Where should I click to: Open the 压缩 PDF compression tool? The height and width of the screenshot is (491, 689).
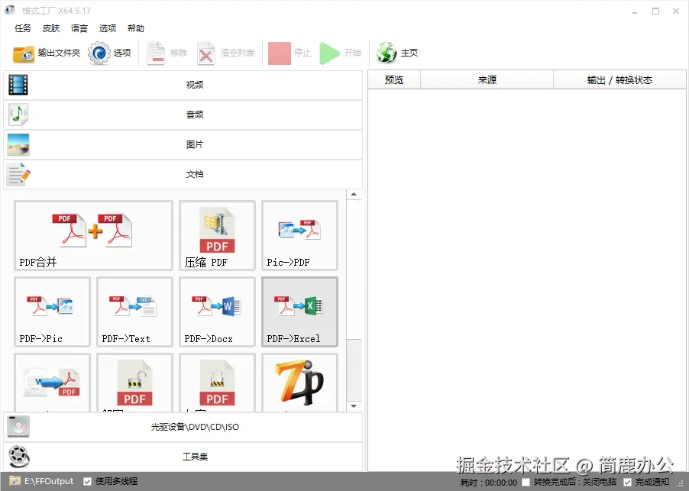coord(216,235)
